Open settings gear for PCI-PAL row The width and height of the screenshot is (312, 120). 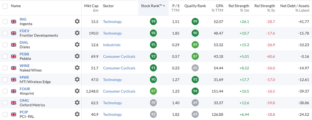tap(77, 114)
